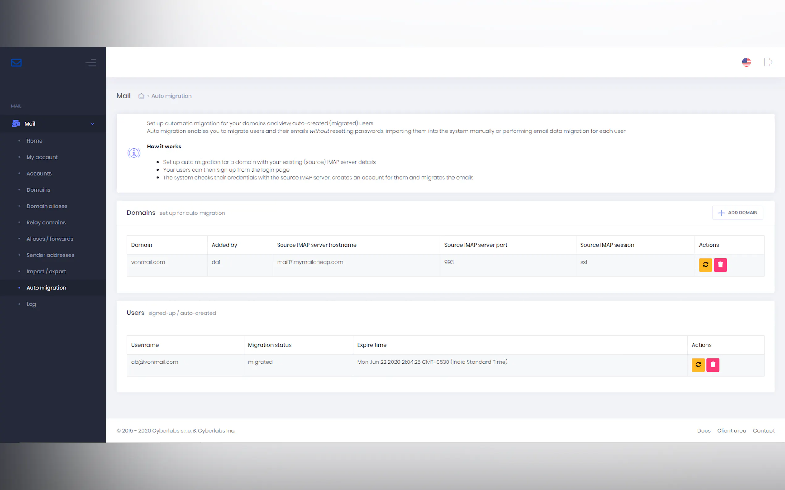The image size is (785, 490).
Task: Click the home breadcrumb icon
Action: (x=141, y=96)
